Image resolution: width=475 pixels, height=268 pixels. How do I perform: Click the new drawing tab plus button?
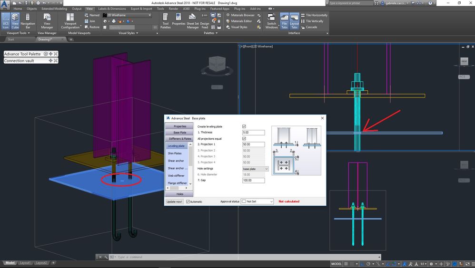71,39
